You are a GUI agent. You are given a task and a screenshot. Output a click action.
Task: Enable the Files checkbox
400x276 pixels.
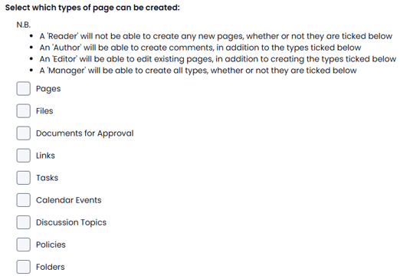point(24,111)
